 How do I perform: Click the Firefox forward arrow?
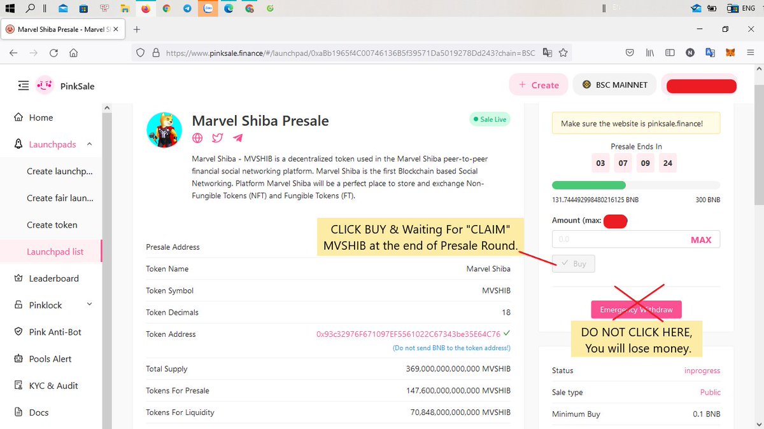[x=33, y=53]
